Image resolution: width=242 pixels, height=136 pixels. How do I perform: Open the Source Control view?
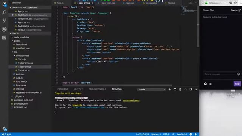[4, 21]
